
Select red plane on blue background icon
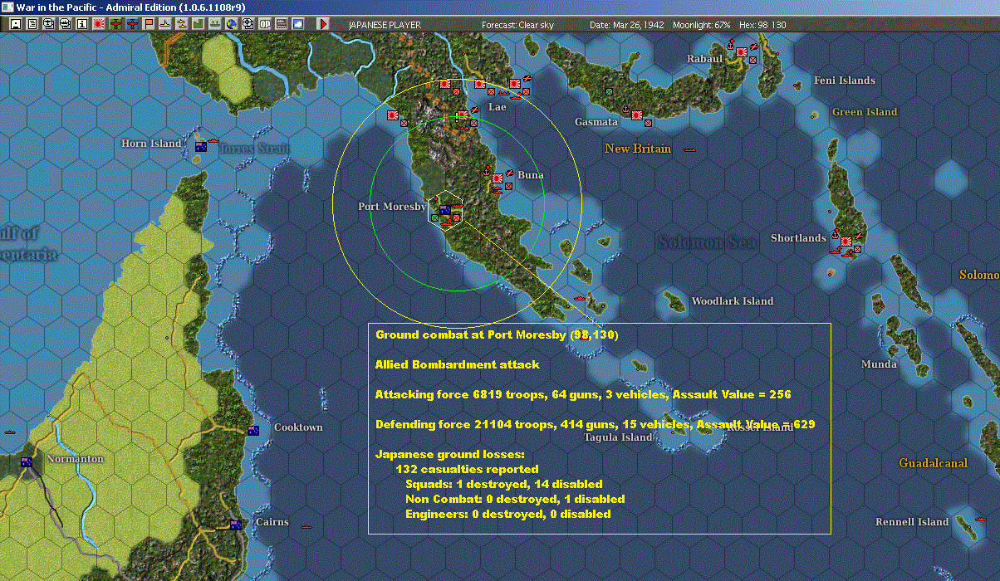pyautogui.click(x=131, y=24)
